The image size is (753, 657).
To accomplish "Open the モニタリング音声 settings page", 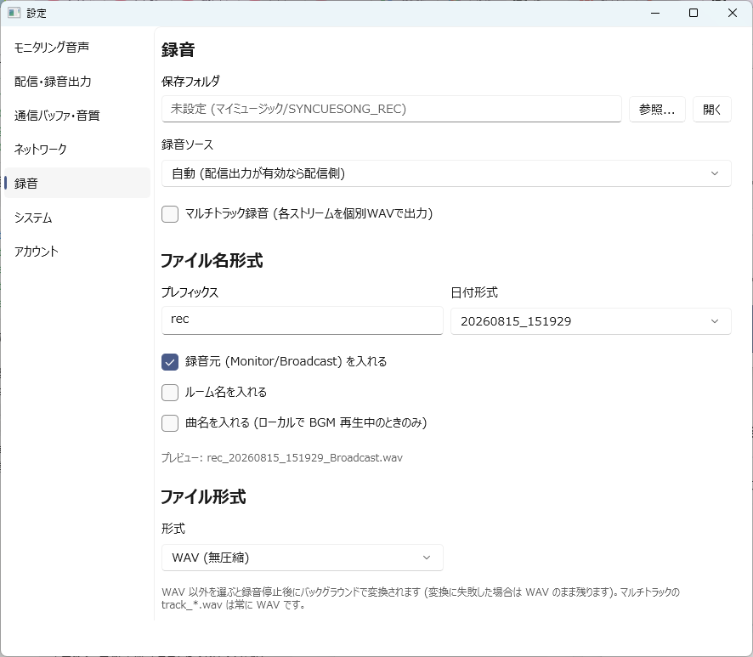I will point(76,48).
